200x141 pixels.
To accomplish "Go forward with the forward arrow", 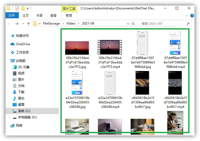I will click(x=17, y=24).
